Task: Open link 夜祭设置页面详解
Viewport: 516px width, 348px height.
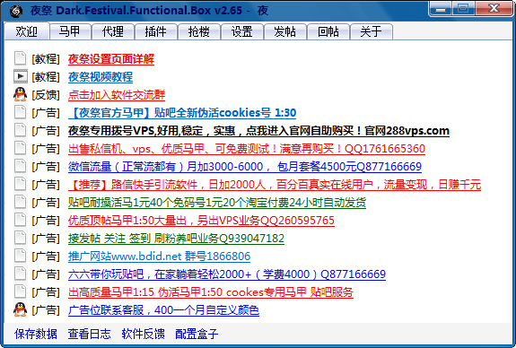Action: tap(111, 59)
